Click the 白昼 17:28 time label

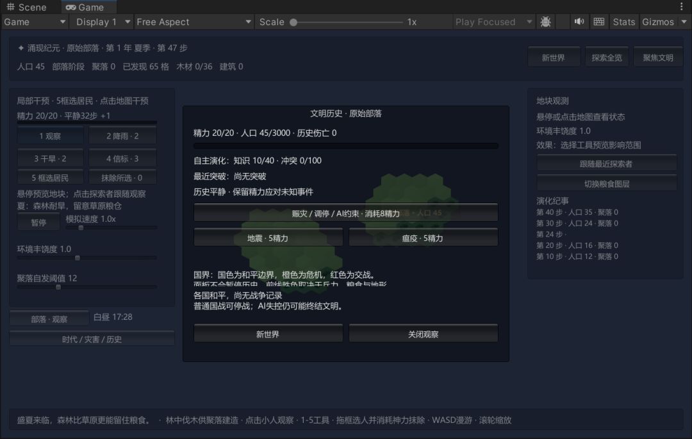pyautogui.click(x=113, y=317)
